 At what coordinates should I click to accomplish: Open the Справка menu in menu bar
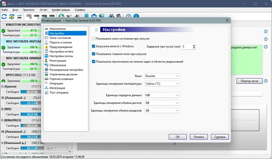(x=80, y=10)
